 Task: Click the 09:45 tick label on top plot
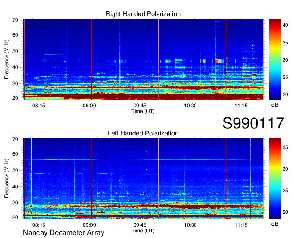click(x=140, y=106)
